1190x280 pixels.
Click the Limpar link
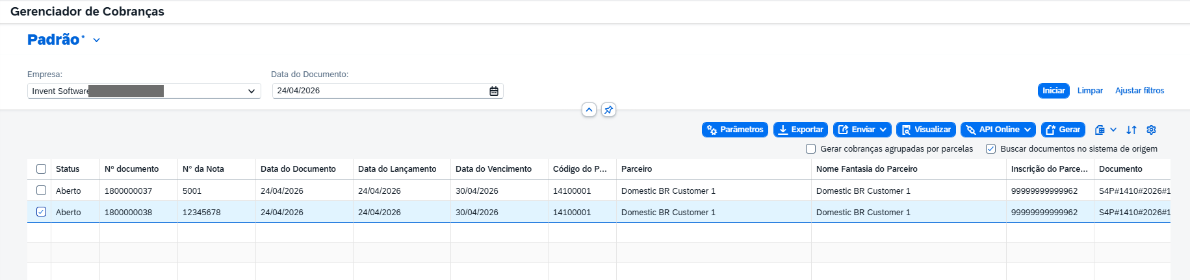click(1090, 91)
